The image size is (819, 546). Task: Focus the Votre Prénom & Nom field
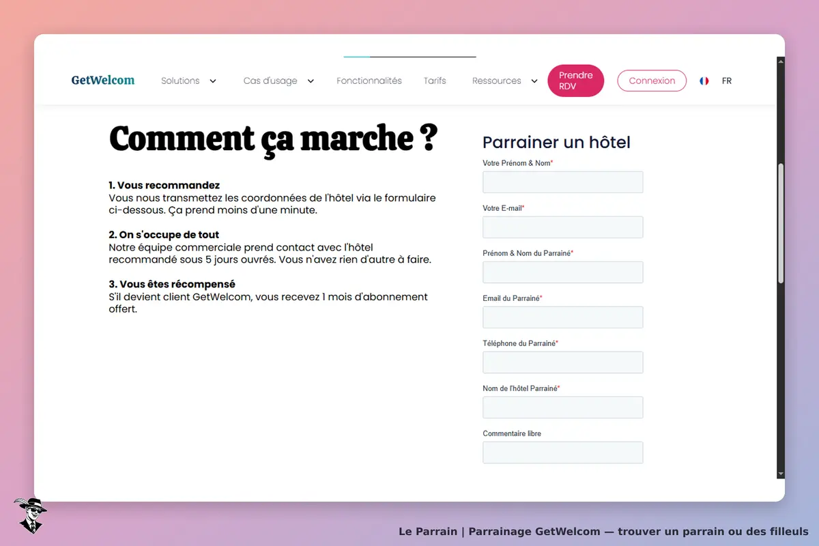pos(563,182)
